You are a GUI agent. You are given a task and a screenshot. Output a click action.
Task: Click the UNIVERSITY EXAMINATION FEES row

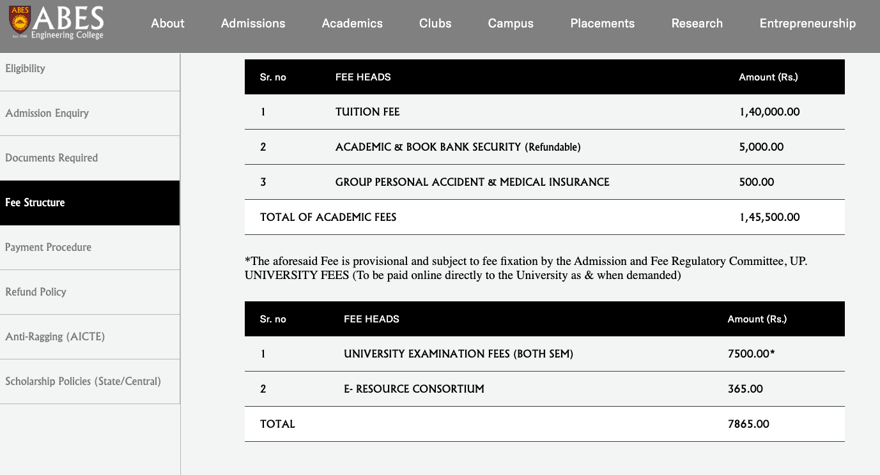pos(544,353)
